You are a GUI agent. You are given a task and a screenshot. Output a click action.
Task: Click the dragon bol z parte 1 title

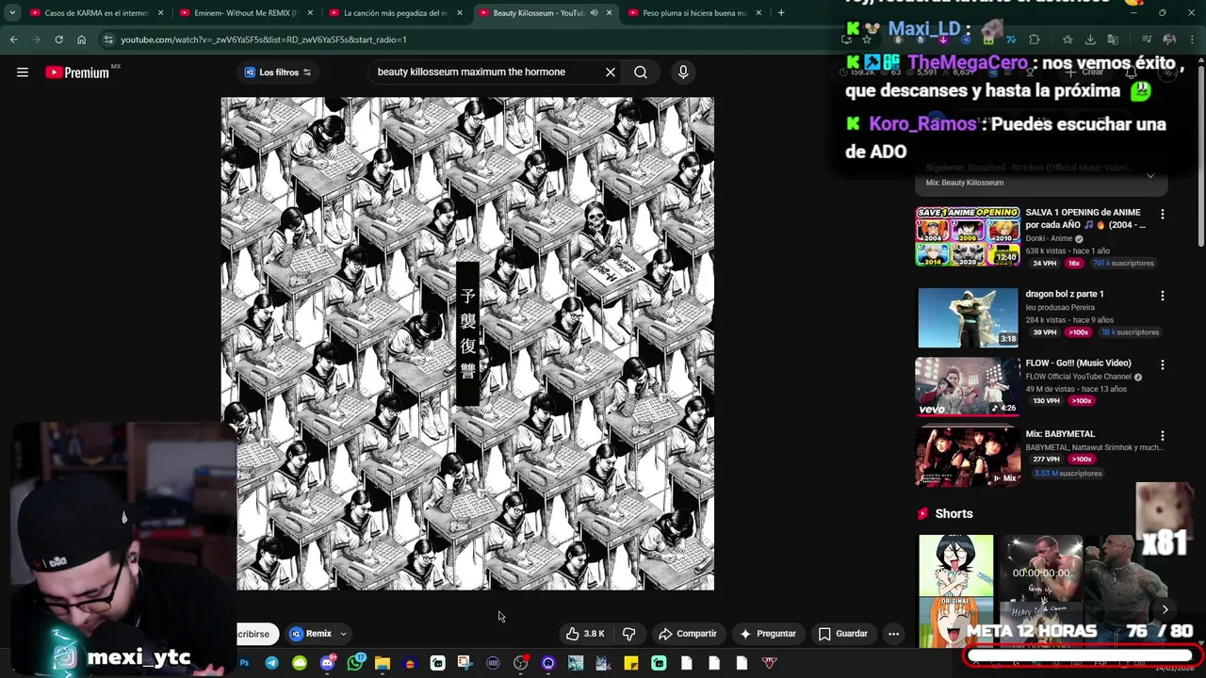click(x=1065, y=294)
